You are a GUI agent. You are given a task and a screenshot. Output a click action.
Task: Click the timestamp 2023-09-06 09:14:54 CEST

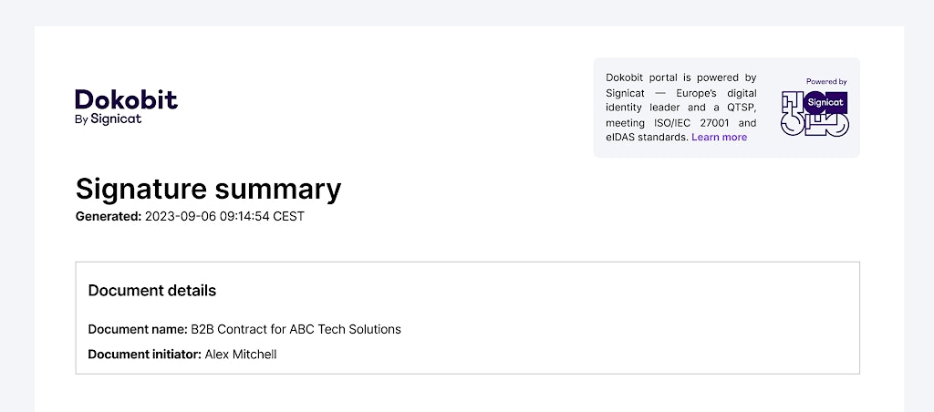(224, 216)
